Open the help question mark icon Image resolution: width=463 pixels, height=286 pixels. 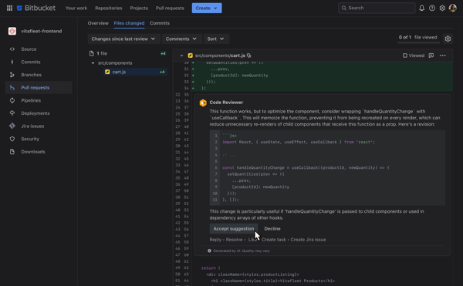click(432, 8)
